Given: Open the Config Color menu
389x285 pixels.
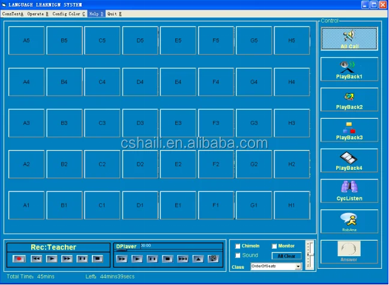Looking at the screenshot, I should (68, 14).
